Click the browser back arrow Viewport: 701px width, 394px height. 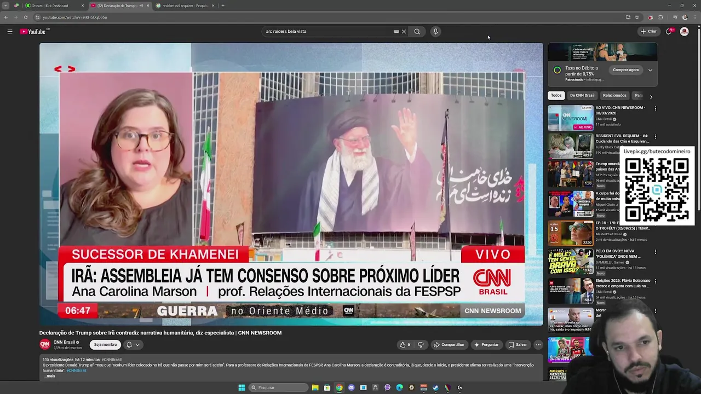(x=6, y=18)
